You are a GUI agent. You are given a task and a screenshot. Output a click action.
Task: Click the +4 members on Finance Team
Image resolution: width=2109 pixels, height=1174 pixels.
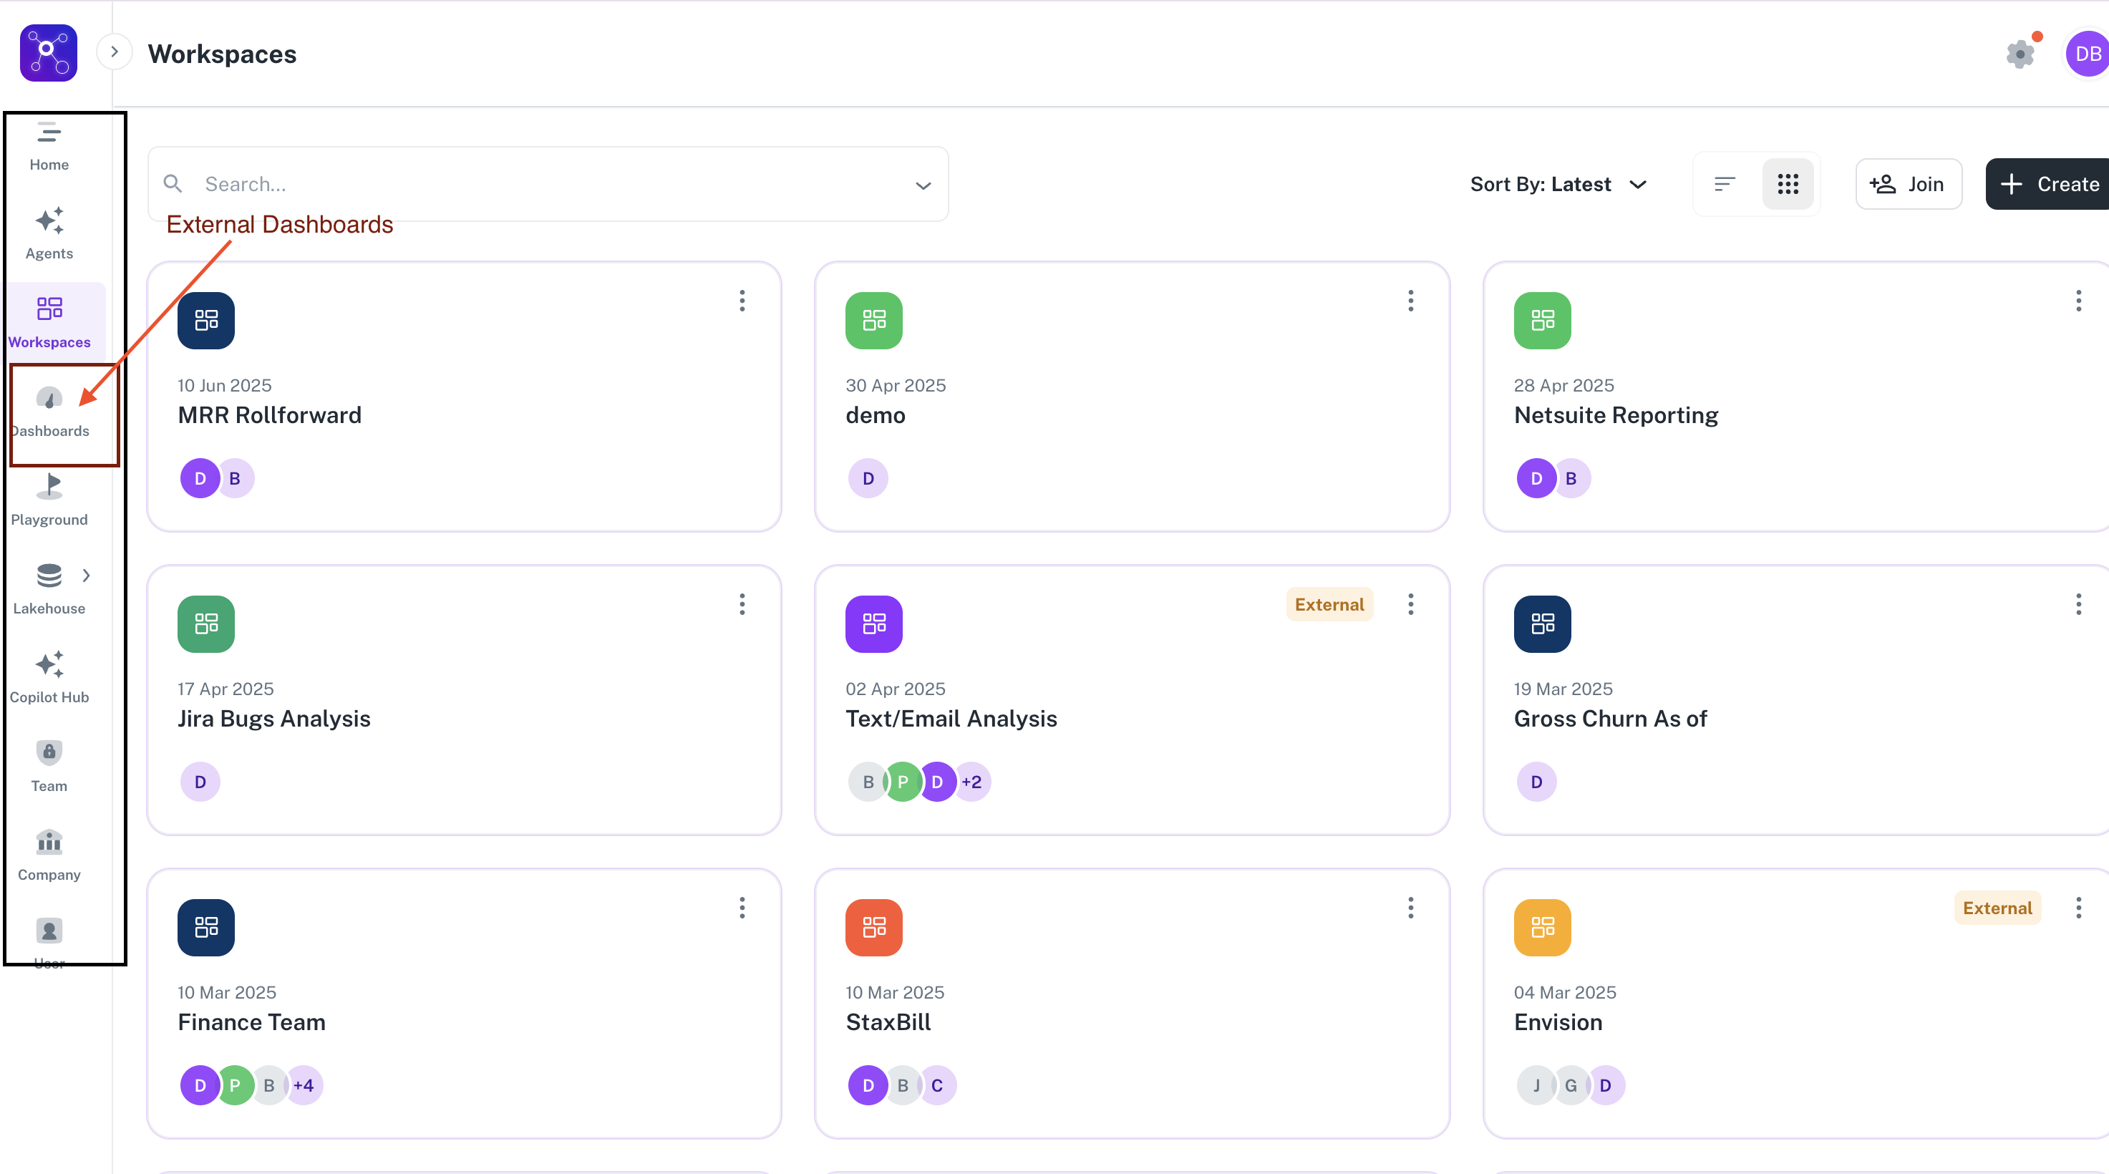coord(304,1085)
